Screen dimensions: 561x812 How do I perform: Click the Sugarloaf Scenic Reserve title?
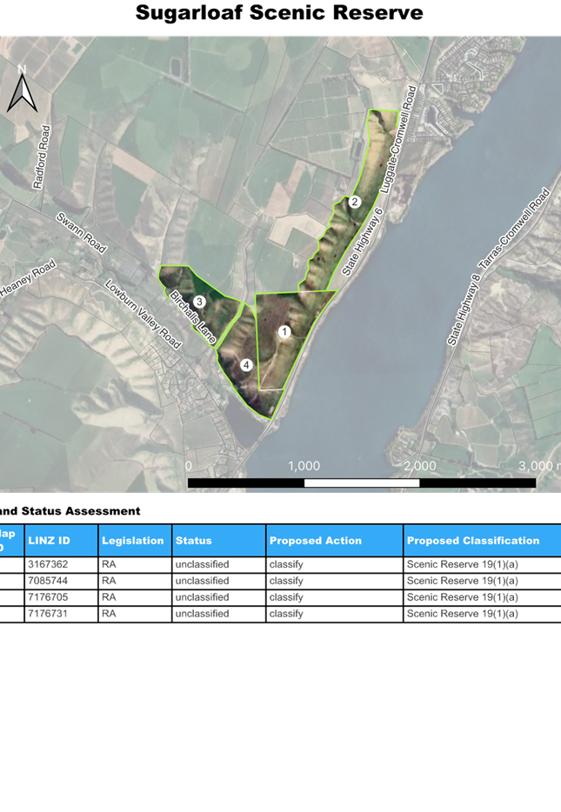pyautogui.click(x=279, y=13)
